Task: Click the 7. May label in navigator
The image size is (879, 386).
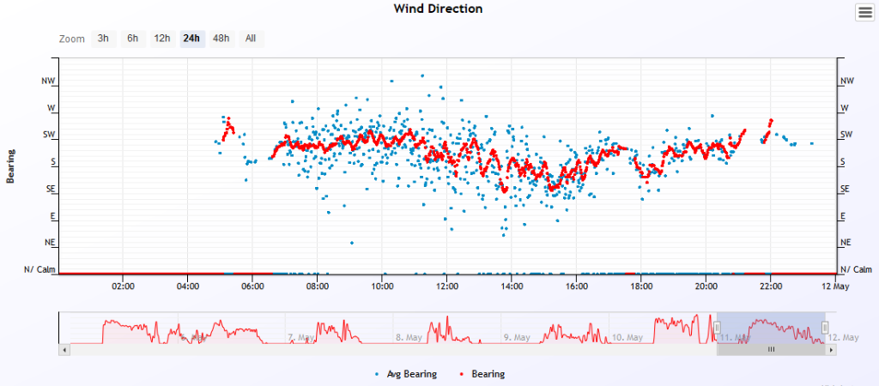Action: (300, 338)
